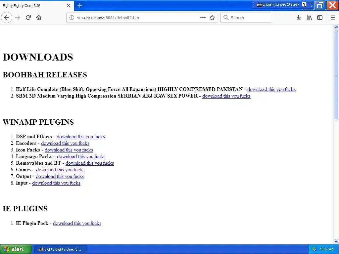Open the language bar keyboard icon

pos(260,5)
